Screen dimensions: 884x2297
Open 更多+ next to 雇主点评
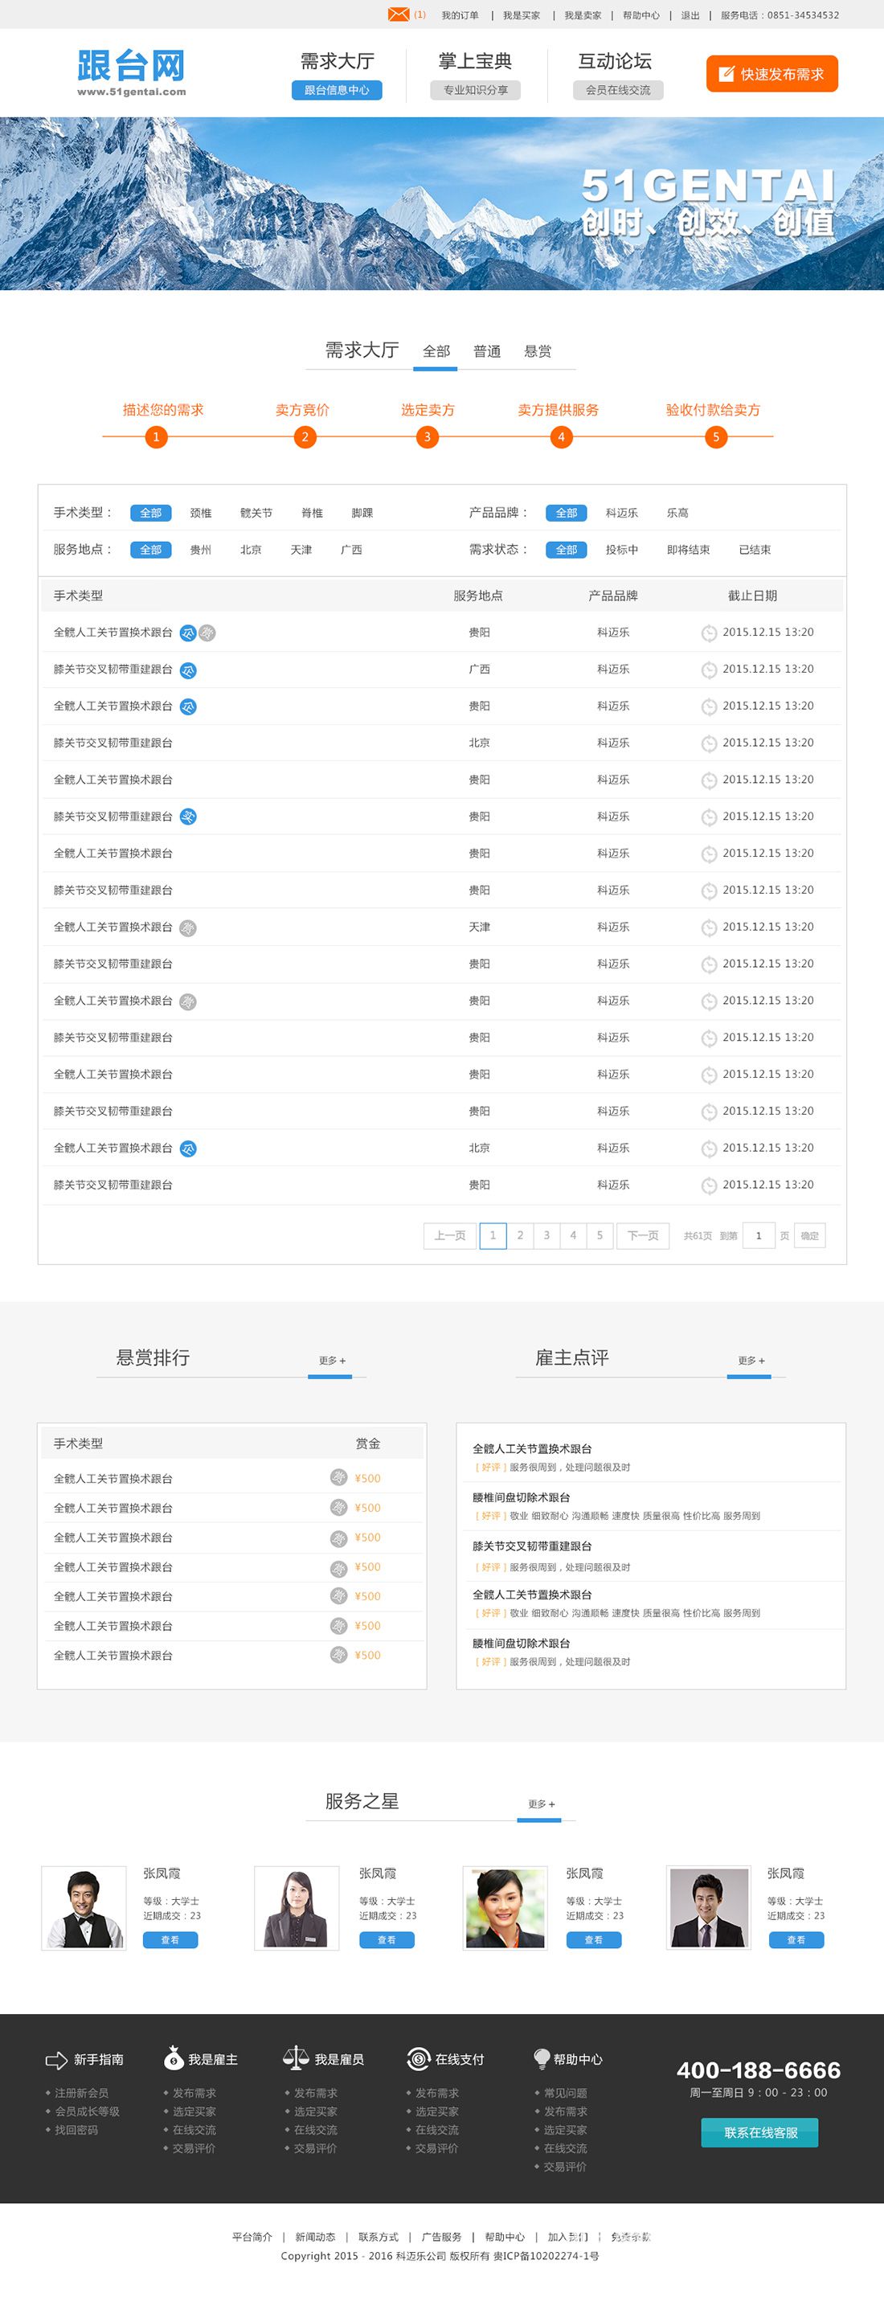[x=751, y=1360]
